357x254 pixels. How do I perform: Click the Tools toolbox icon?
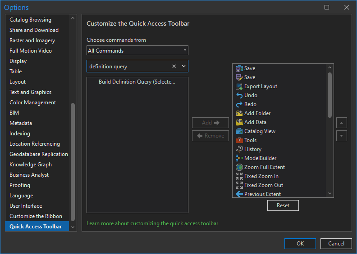pyautogui.click(x=239, y=140)
